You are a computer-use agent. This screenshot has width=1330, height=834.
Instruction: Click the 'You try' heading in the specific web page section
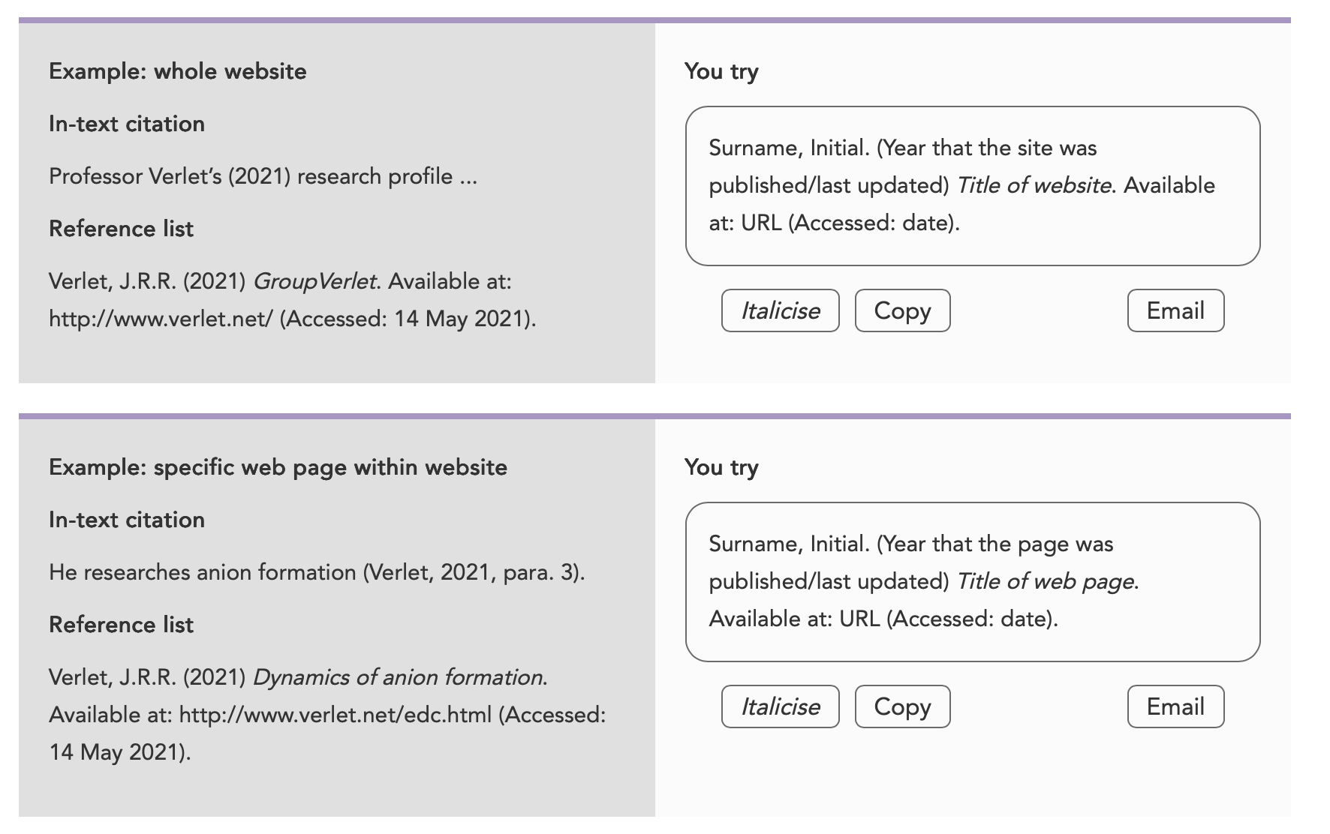(x=721, y=467)
